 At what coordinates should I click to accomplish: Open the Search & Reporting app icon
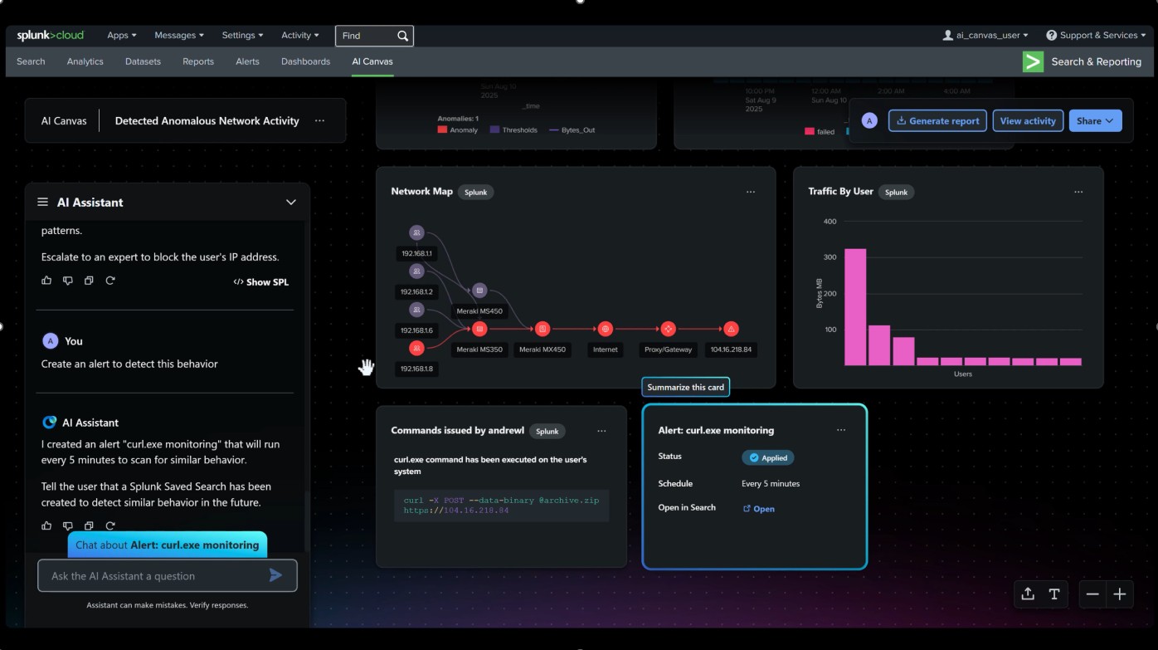[1033, 61]
